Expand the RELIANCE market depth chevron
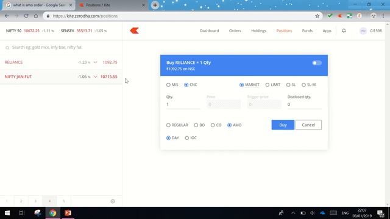Screen dimensions: 390x219 click(95, 62)
